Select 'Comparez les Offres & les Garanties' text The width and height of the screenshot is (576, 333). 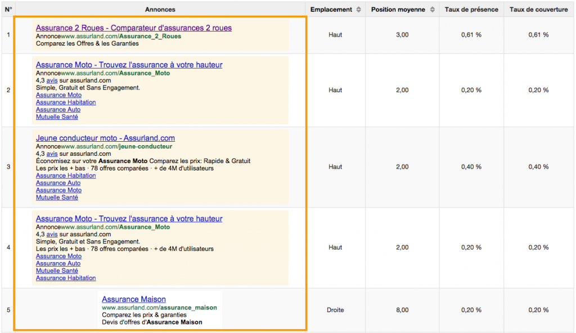tap(87, 44)
